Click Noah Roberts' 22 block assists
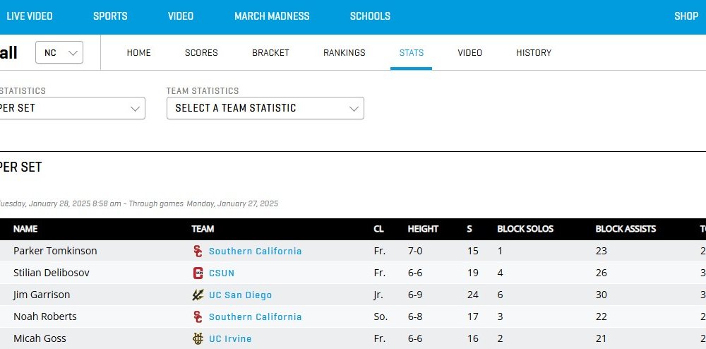Viewport: 706px width, 349px height. [601, 317]
